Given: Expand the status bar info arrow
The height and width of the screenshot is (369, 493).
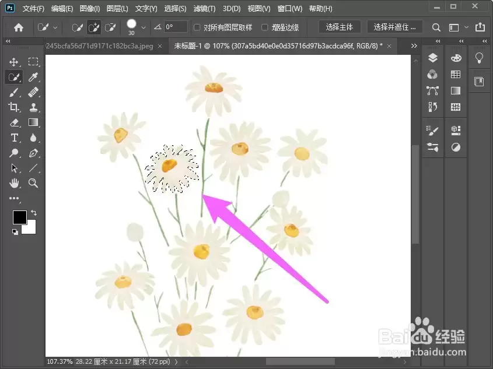Looking at the screenshot, I should 176,362.
